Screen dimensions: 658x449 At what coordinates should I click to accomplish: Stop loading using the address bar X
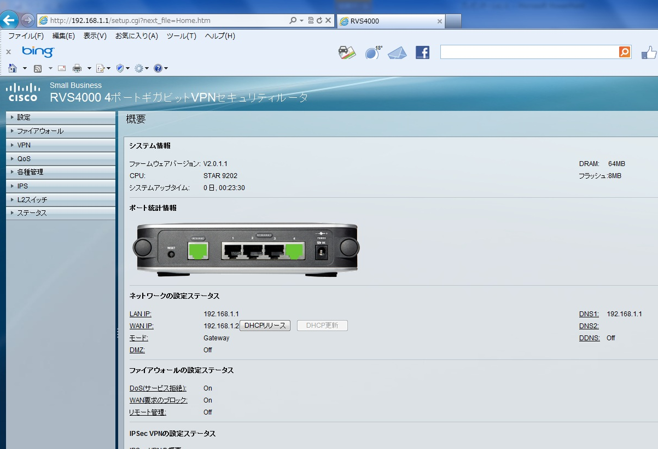pos(328,21)
